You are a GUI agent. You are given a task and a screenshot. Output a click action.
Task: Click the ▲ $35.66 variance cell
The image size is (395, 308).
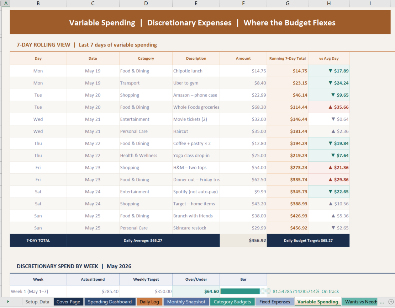coord(329,107)
